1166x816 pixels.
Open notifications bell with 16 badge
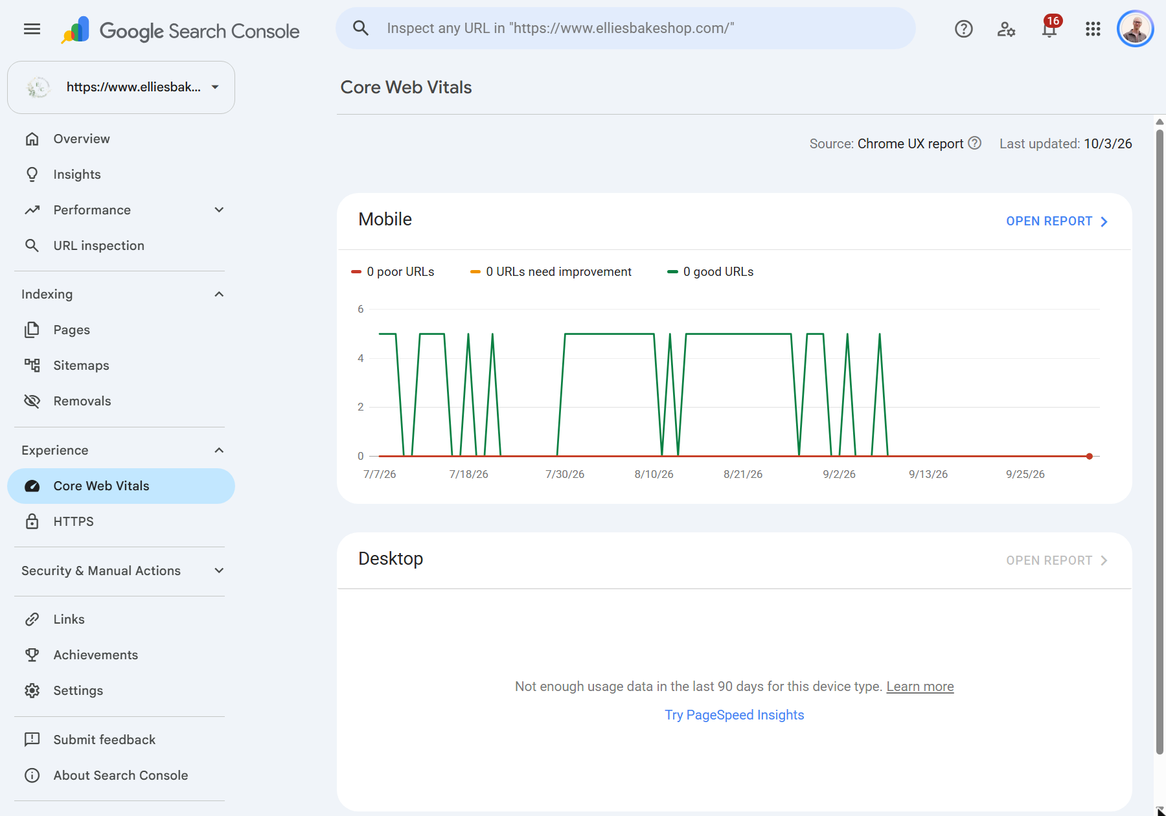[1050, 28]
